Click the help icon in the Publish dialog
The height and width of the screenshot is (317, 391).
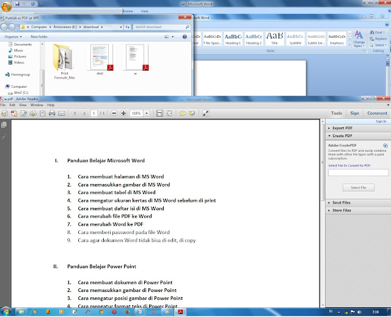(185, 37)
